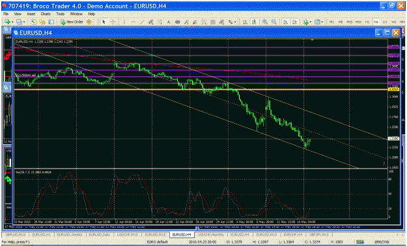Open the Window menu
This screenshot has height=246, width=407.
tap(76, 14)
